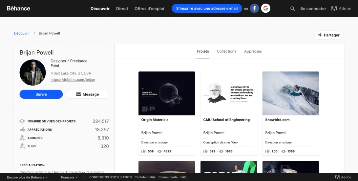Open CMU School of Engineering thumbnail
Image resolution: width=358 pixels, height=181 pixels.
point(228,93)
